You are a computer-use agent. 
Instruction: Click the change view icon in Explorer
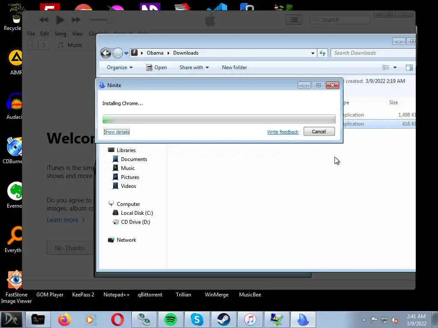385,67
